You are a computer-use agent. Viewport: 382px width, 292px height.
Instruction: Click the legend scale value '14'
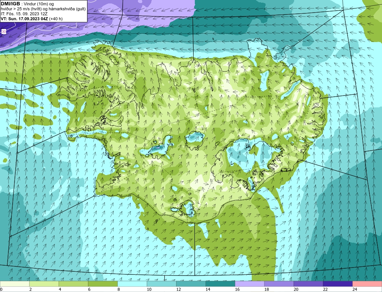click(x=208, y=289)
